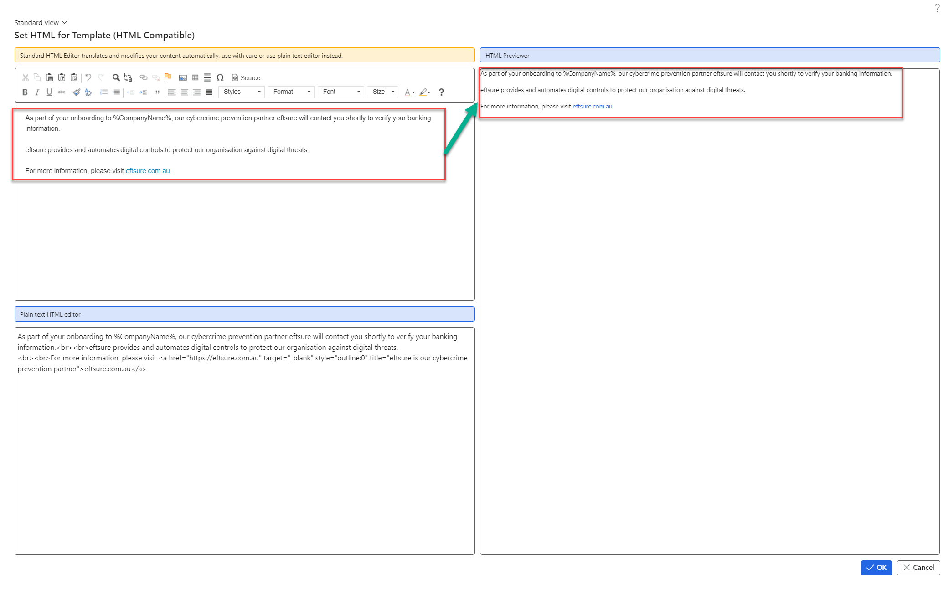This screenshot has width=949, height=590.
Task: Insert an anchor with the flag icon
Action: click(x=168, y=78)
